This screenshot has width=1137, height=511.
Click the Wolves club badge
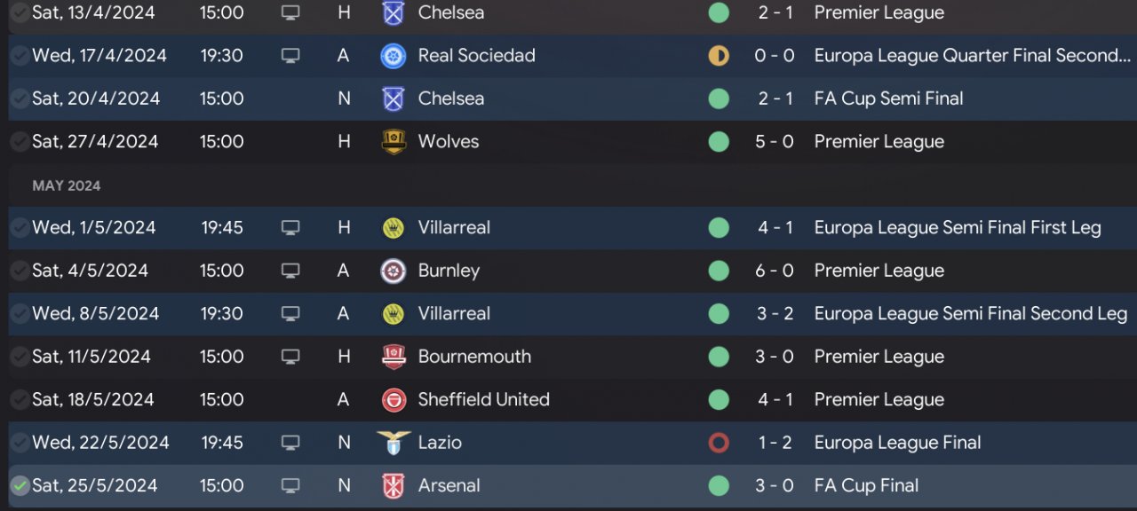[x=393, y=142]
